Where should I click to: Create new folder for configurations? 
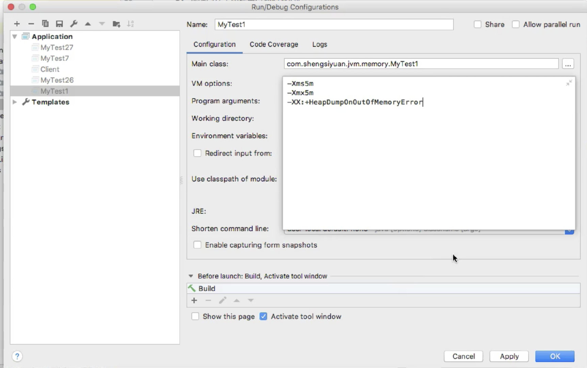pyautogui.click(x=116, y=24)
